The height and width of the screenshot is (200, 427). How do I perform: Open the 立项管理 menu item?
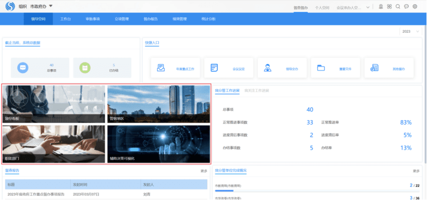pyautogui.click(x=122, y=19)
